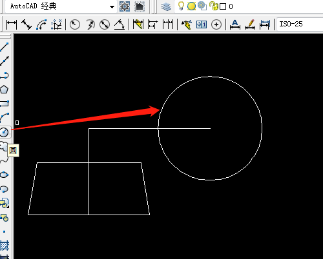Click the Continue dimension icon
The height and width of the screenshot is (259, 323).
[168, 24]
